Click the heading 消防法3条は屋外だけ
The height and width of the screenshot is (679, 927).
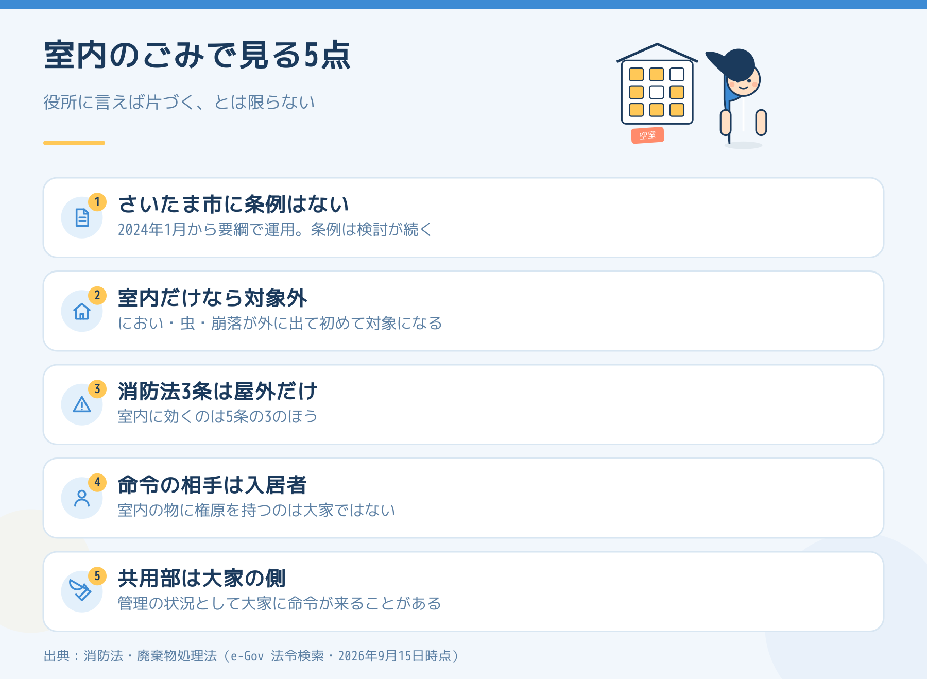point(218,392)
